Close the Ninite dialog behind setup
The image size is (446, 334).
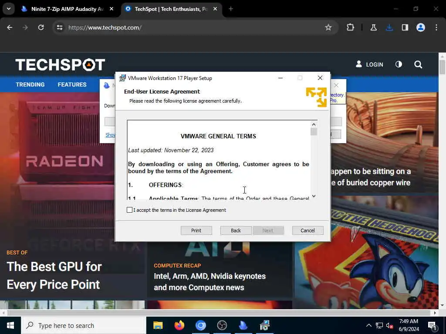336,85
